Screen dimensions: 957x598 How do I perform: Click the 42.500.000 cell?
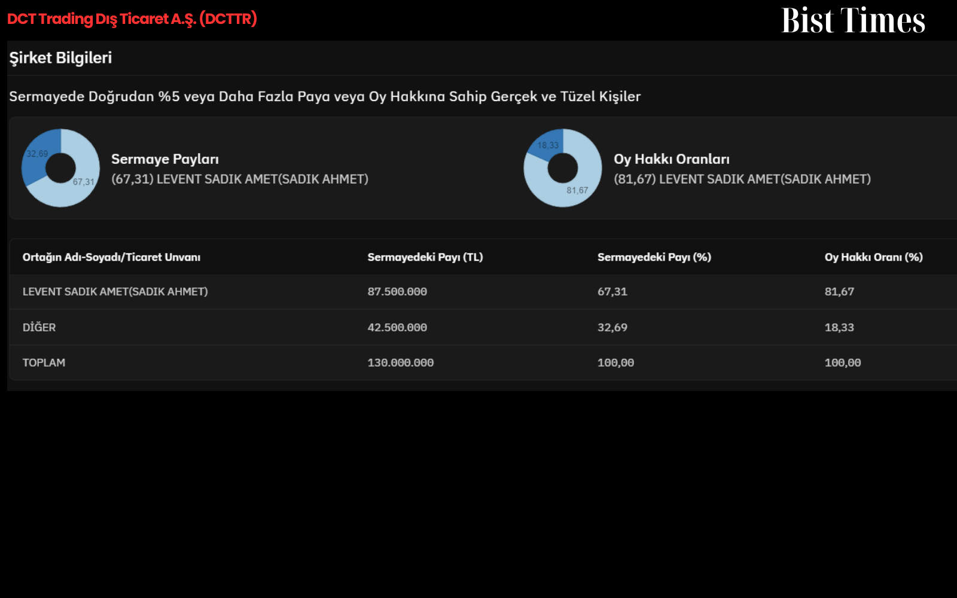397,328
